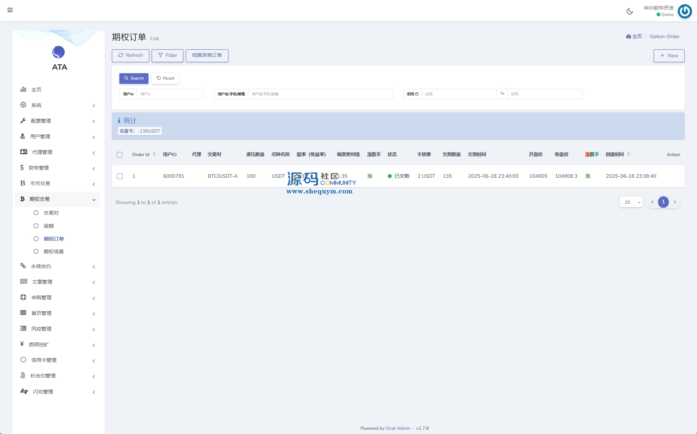Toggle dark mode moon icon
The height and width of the screenshot is (434, 697).
tap(630, 11)
